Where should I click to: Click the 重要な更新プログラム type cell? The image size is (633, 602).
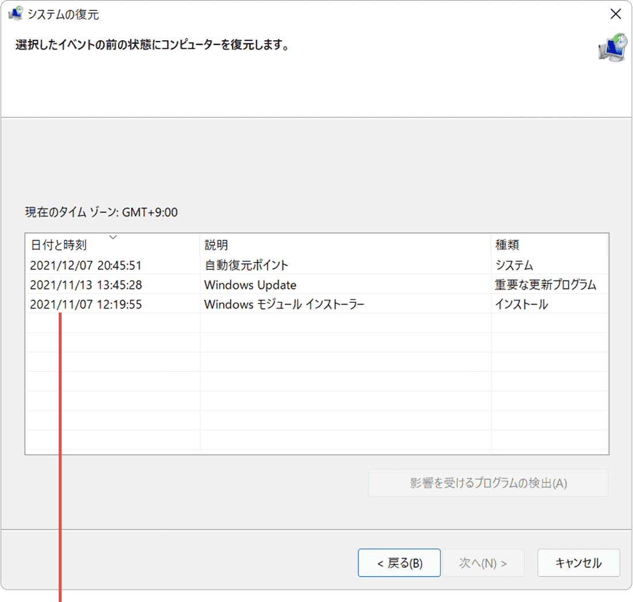click(x=546, y=285)
